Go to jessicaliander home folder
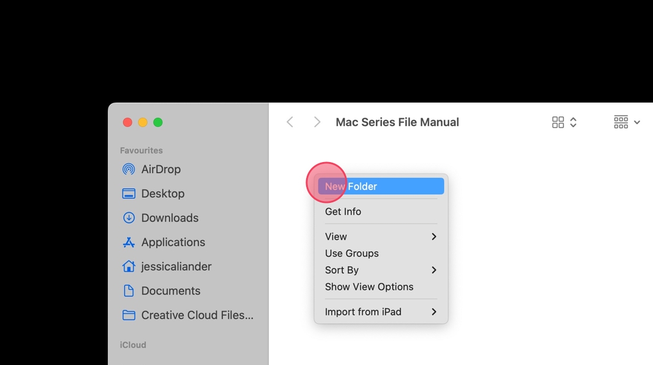Screen dimensions: 653x365 click(x=175, y=266)
